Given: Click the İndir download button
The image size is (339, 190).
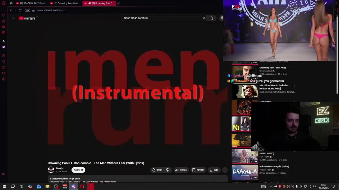Looking at the screenshot, I should pyautogui.click(x=214, y=170).
